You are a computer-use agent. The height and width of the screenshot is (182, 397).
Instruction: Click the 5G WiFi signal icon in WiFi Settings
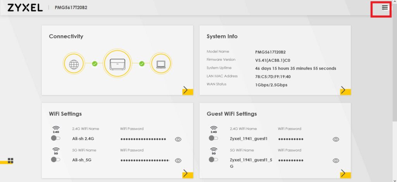(x=56, y=151)
